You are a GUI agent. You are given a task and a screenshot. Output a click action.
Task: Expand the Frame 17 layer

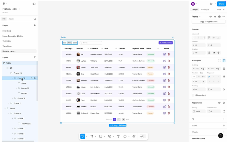point(13,103)
